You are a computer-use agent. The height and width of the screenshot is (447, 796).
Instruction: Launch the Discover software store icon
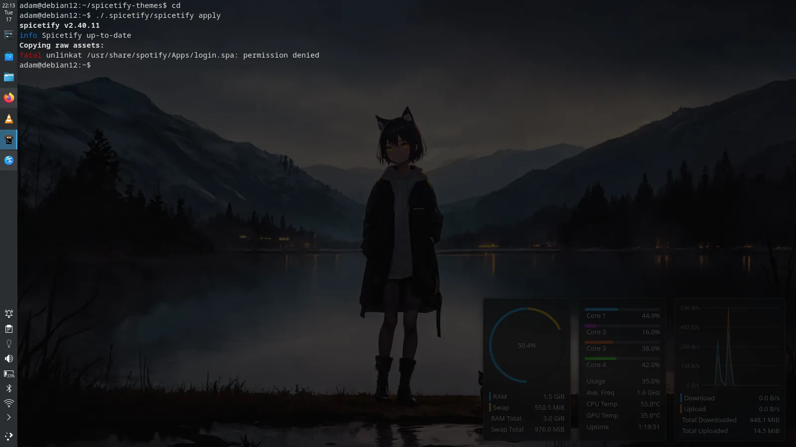click(8, 56)
